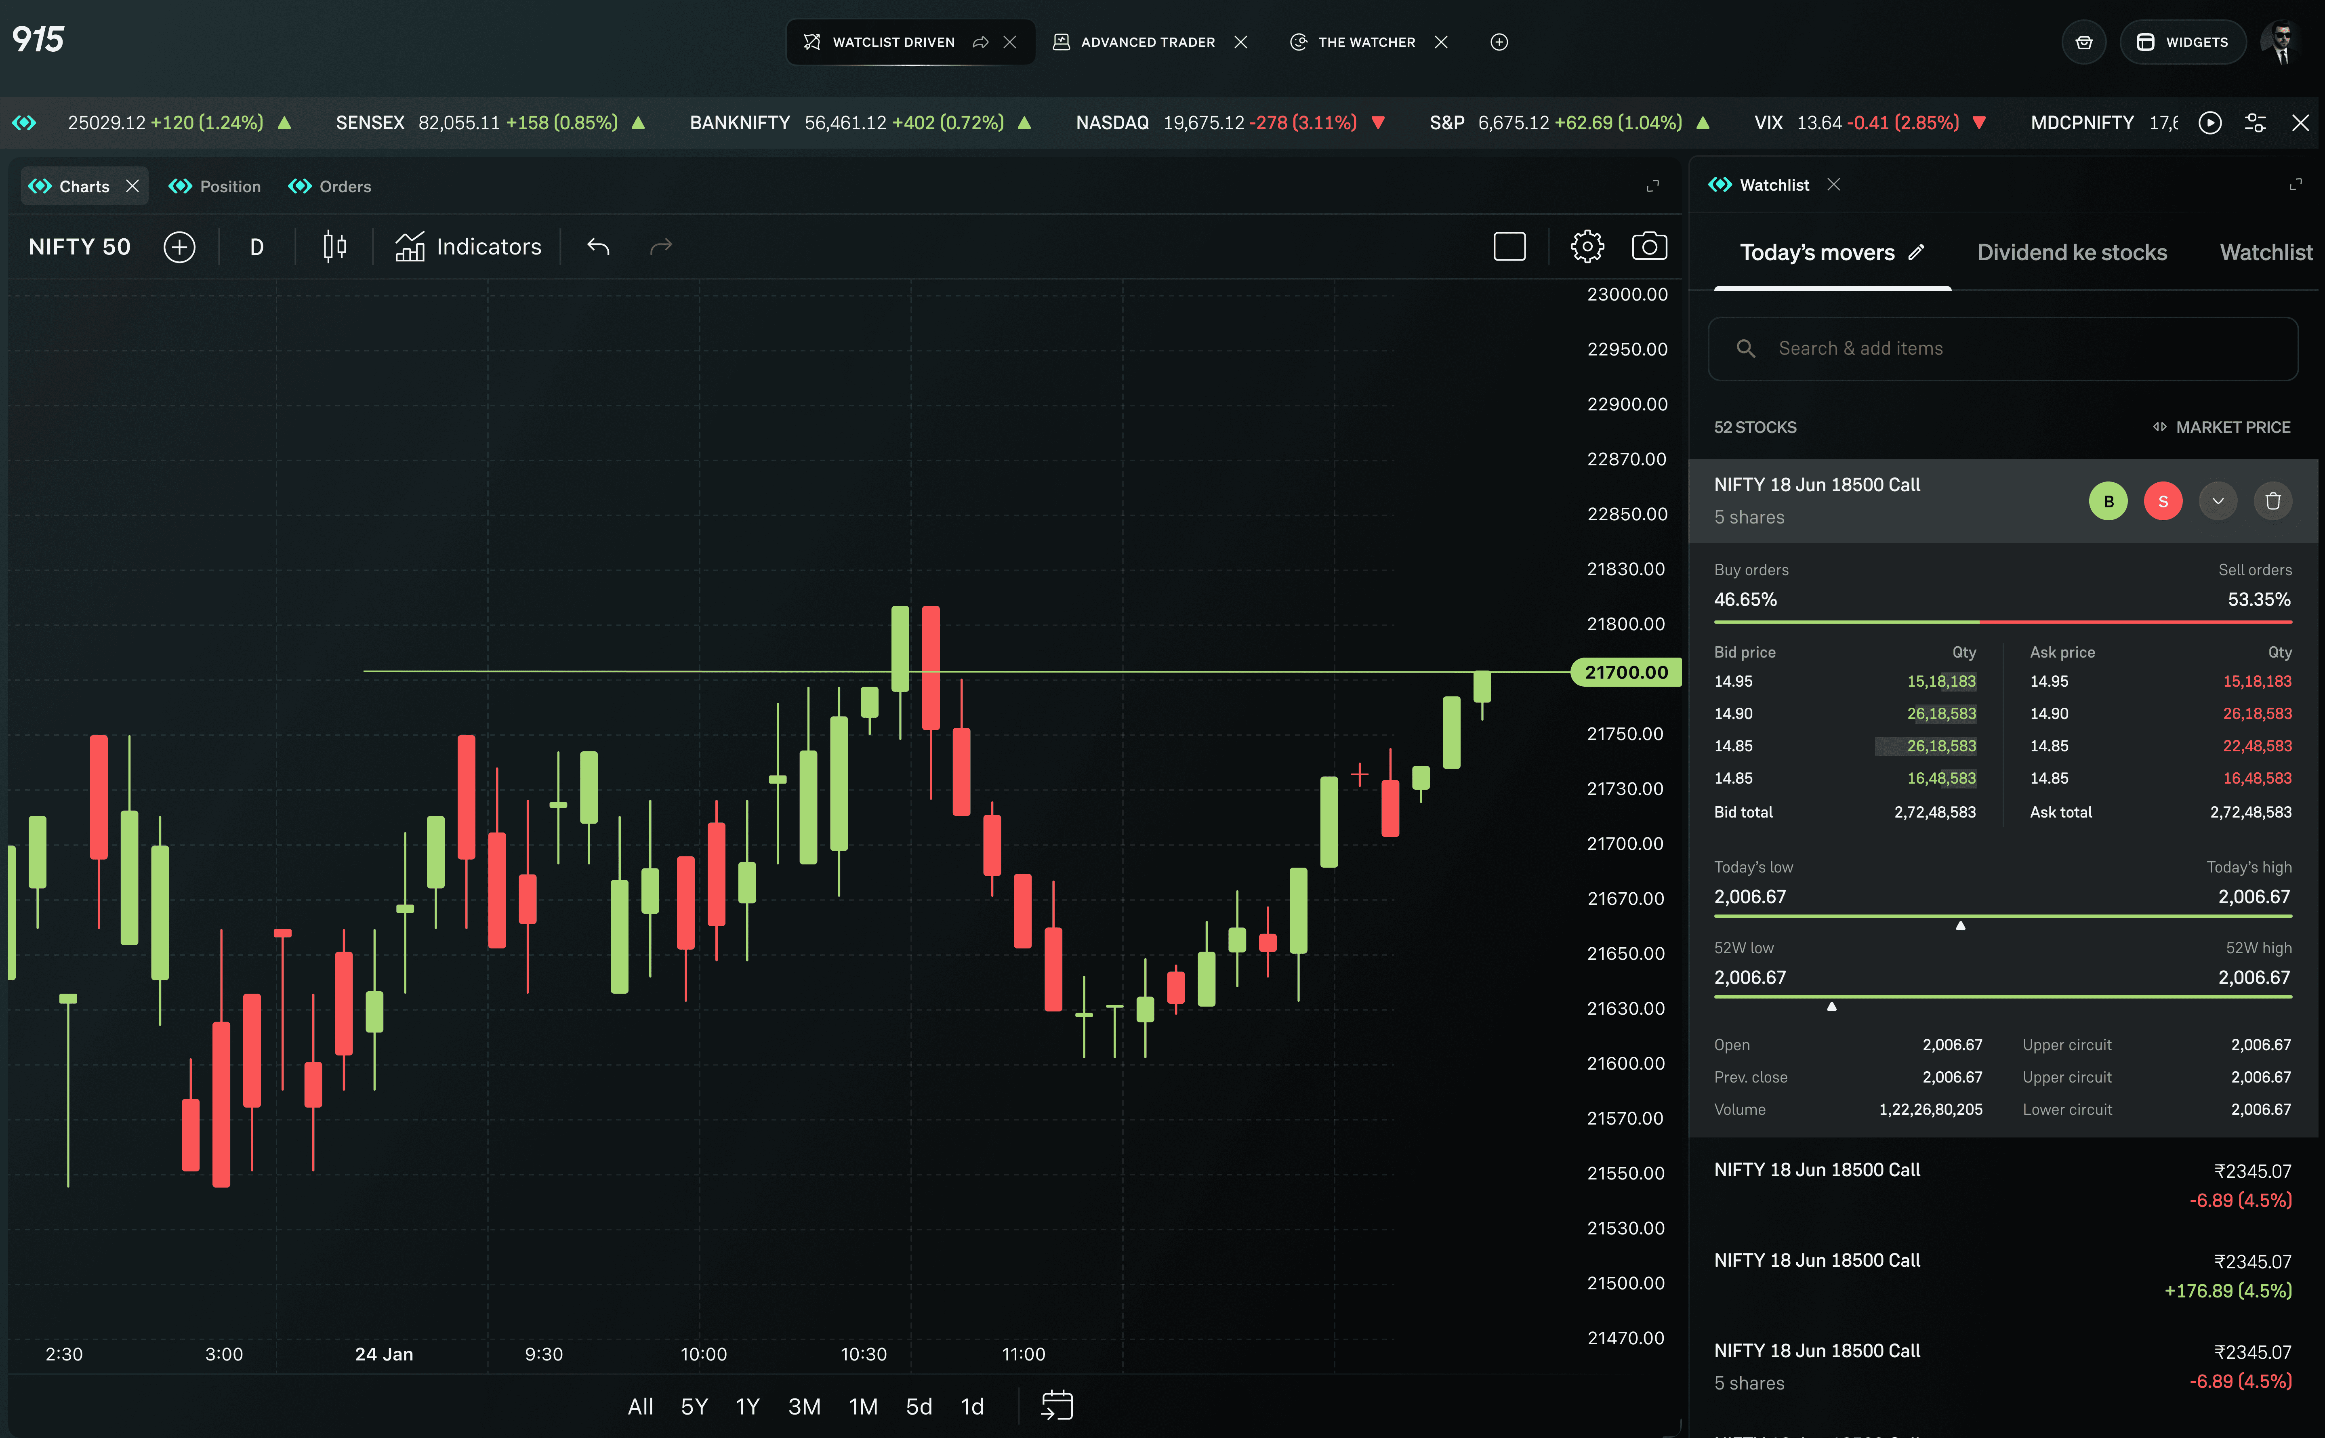Toggle the fullscreen rectangle chart layout
The image size is (2325, 1438).
pyautogui.click(x=1509, y=247)
